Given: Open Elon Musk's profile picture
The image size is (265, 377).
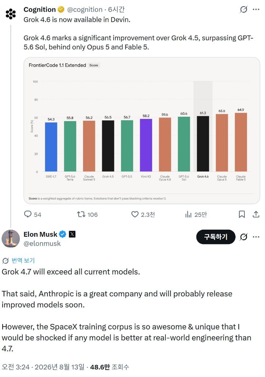Looking at the screenshot, I should point(11,239).
